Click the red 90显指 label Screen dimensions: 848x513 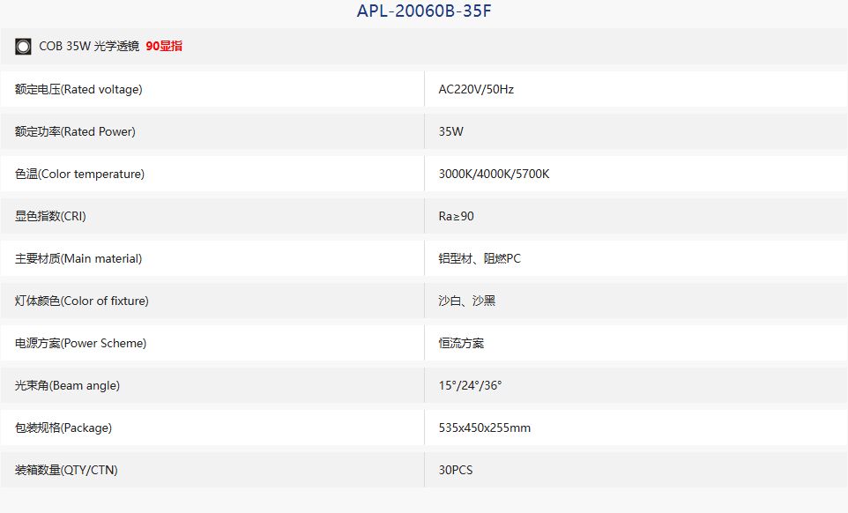tap(164, 47)
